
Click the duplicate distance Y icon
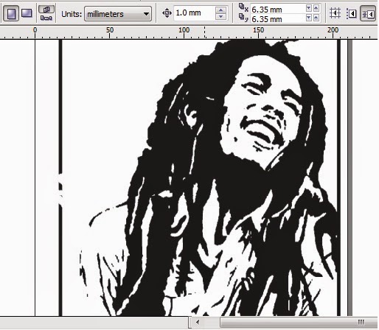(243, 18)
